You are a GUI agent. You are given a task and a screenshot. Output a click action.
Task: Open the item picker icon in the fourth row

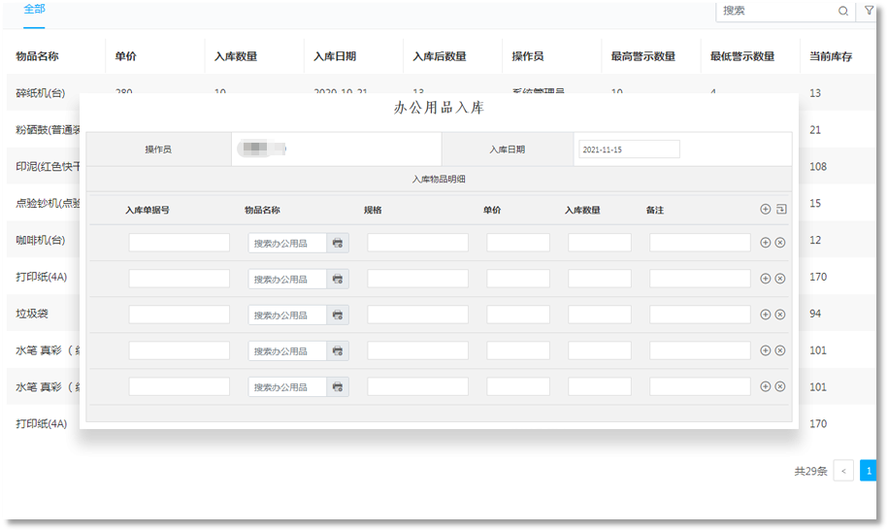[x=338, y=350]
